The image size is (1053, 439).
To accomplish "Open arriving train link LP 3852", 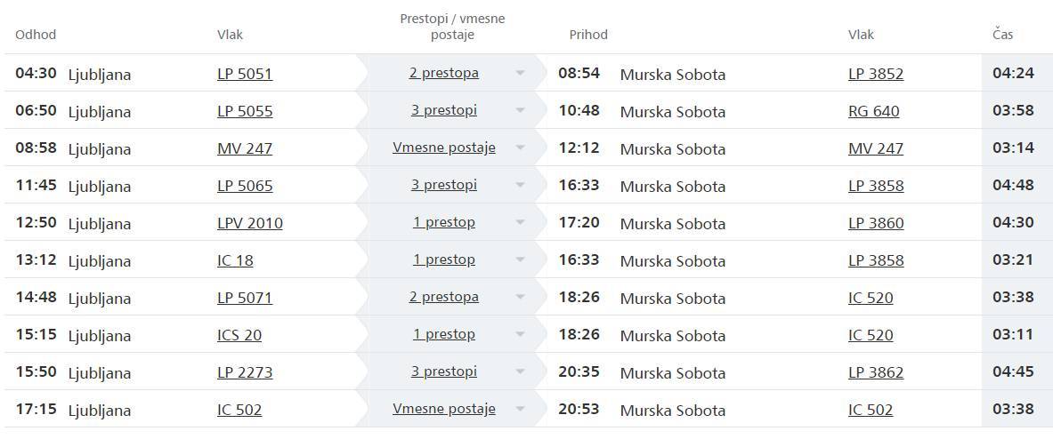I will pyautogui.click(x=876, y=74).
